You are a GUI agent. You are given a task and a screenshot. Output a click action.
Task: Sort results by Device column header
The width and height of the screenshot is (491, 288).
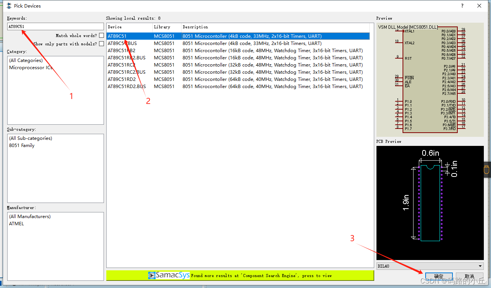click(x=130, y=27)
